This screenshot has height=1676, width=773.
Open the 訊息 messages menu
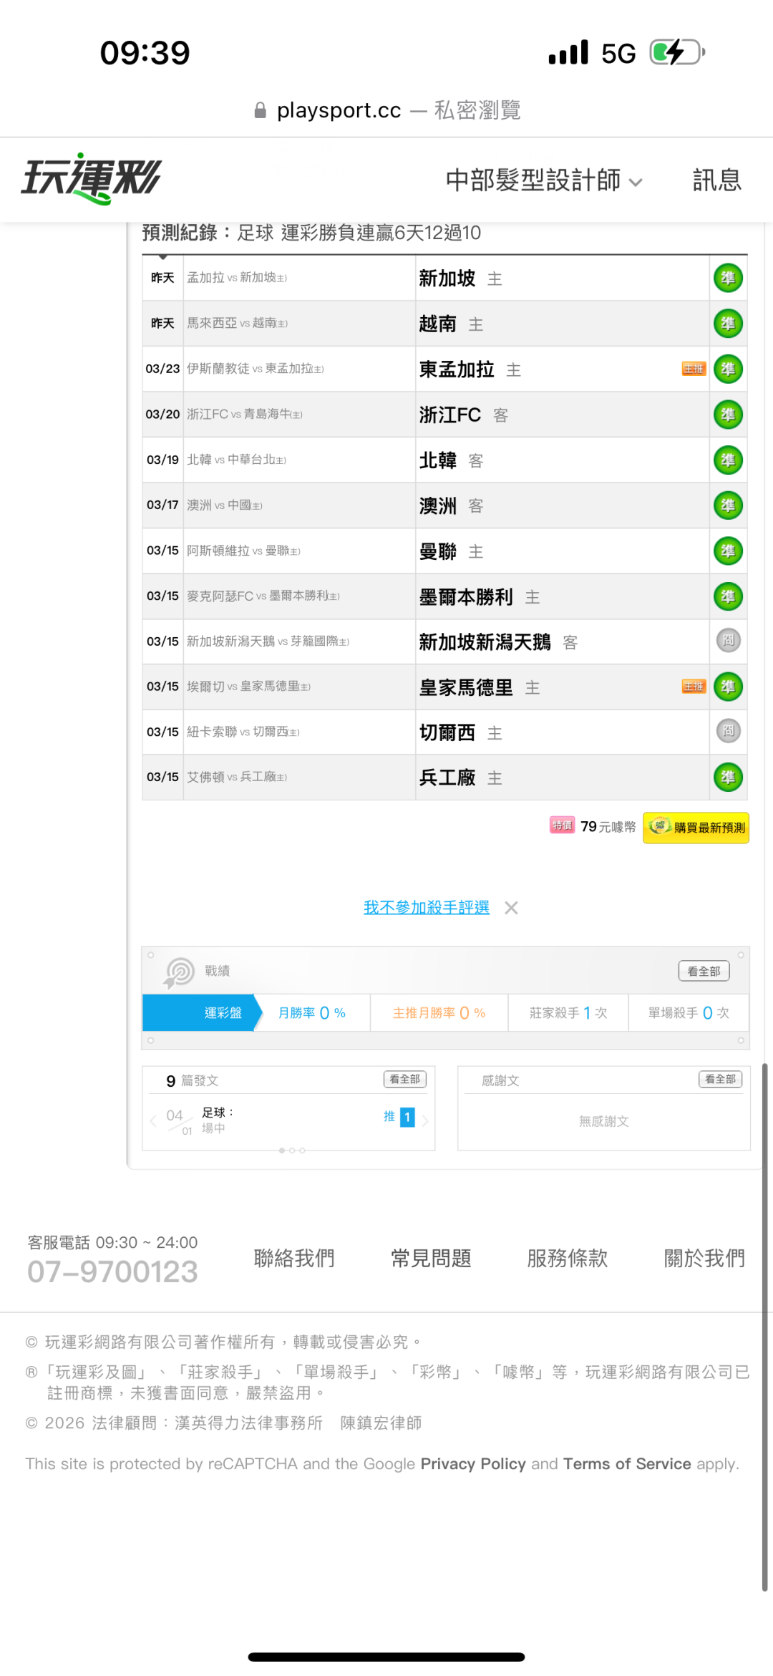716,180
